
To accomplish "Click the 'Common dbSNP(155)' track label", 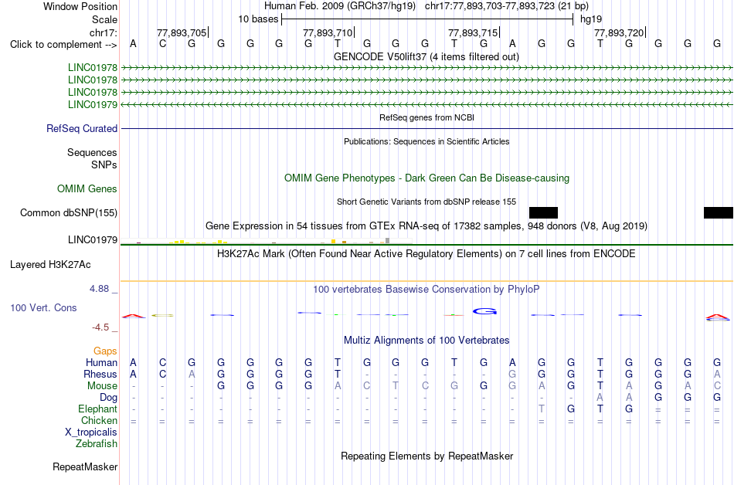I will click(x=69, y=213).
